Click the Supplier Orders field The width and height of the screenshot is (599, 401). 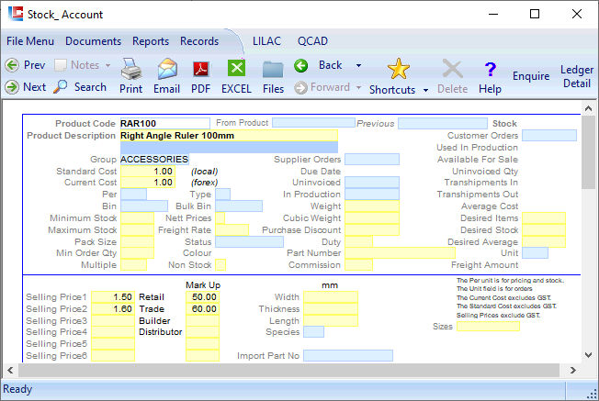click(372, 159)
